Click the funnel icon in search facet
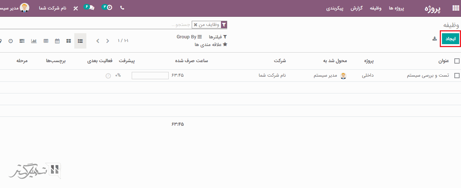The height and width of the screenshot is (188, 461). pos(224,25)
